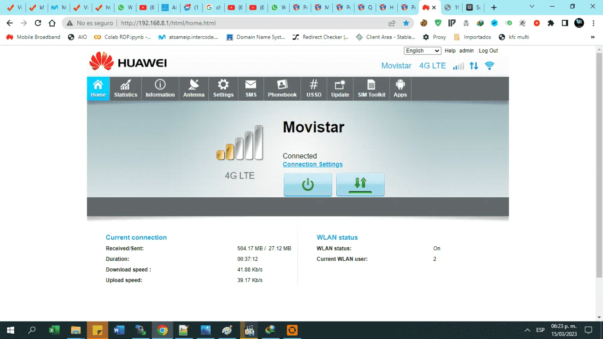Screen dimensions: 603x339
Task: Click the bookmark star icon
Action: pyautogui.click(x=406, y=23)
